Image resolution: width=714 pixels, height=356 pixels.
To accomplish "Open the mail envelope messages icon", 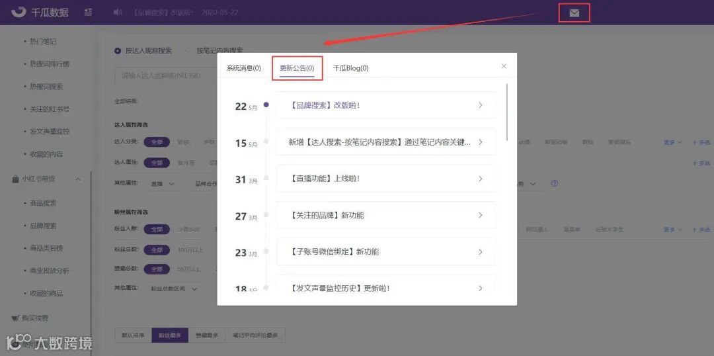I will click(575, 13).
